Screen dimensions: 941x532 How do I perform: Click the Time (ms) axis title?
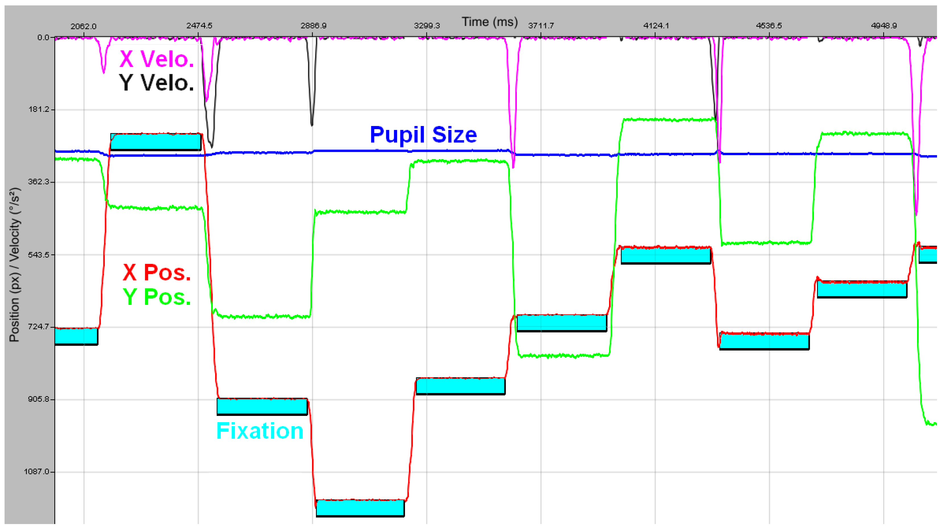490,22
